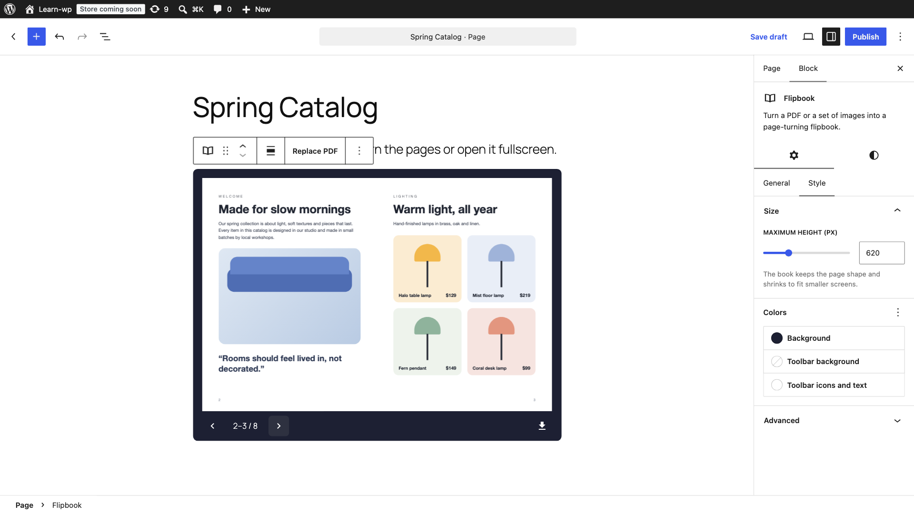Select the Flipbook block type icon

coord(208,151)
